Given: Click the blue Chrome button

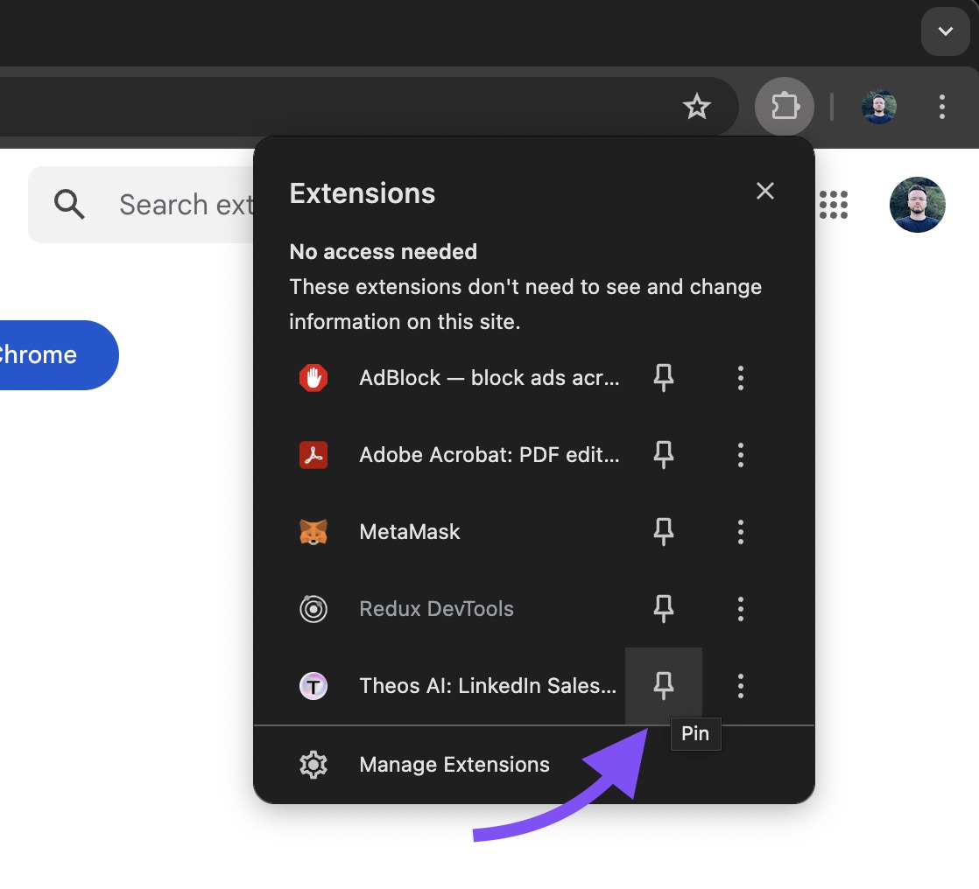Looking at the screenshot, I should point(58,355).
